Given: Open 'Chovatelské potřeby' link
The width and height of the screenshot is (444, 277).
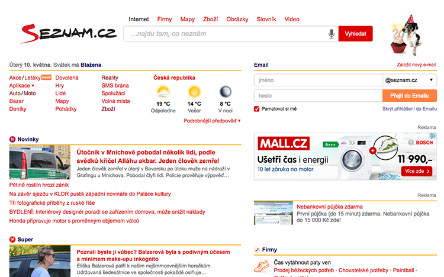Looking at the screenshot, I should [363, 270].
